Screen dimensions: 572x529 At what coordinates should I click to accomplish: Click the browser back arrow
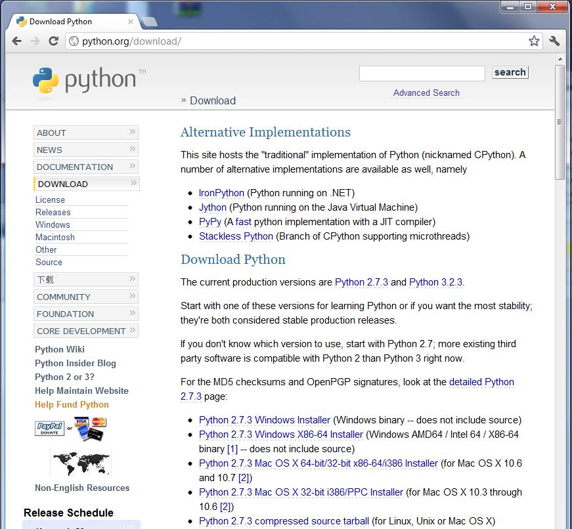(x=17, y=41)
